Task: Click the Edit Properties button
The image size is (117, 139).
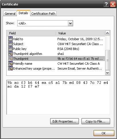Action: pos(65,121)
